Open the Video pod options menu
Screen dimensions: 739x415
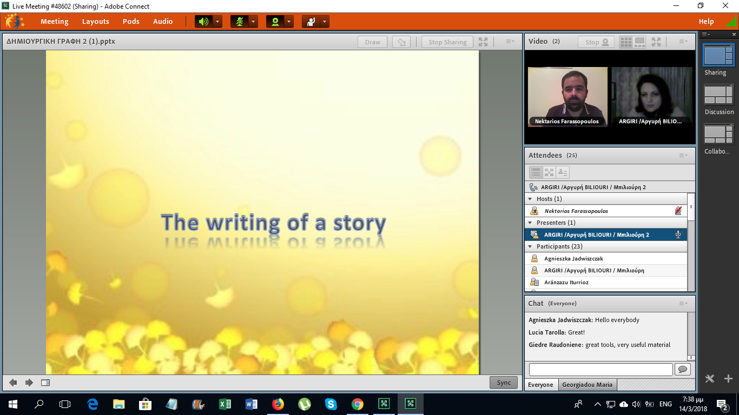[683, 42]
